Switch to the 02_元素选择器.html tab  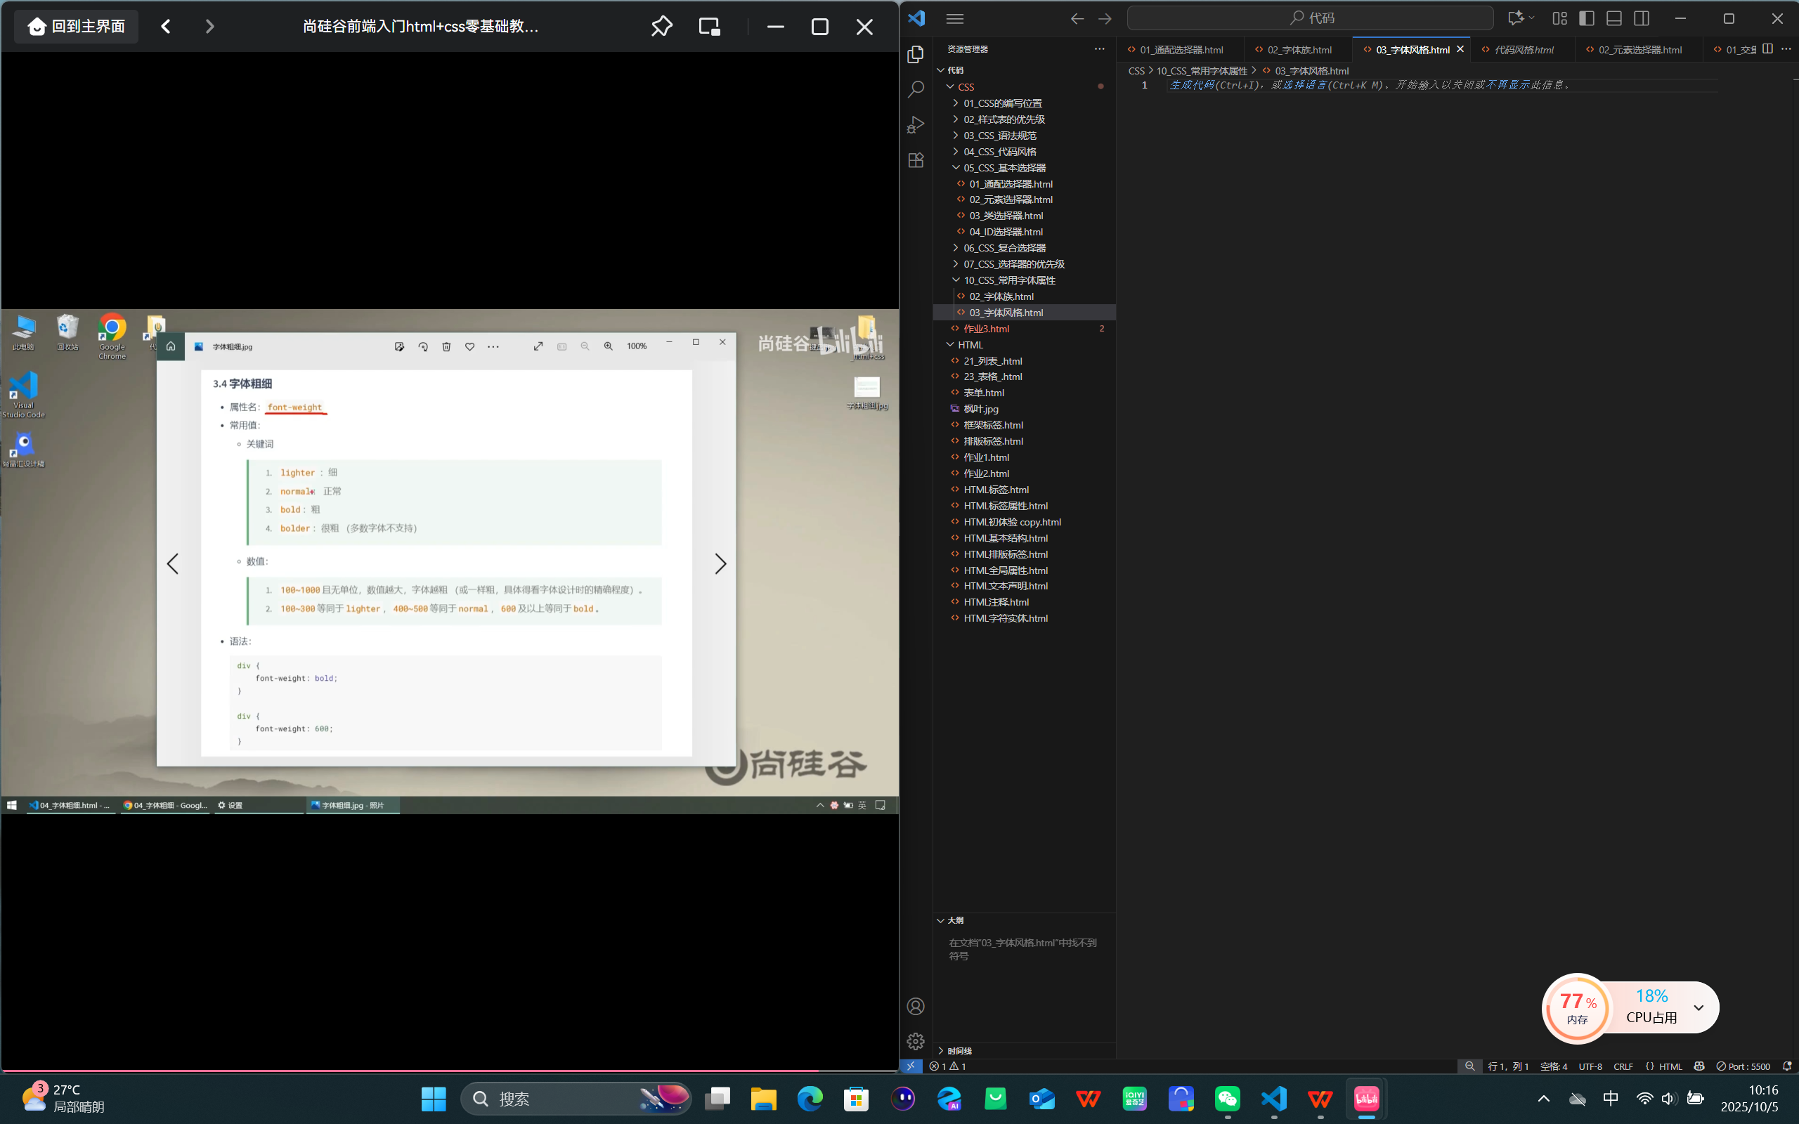point(1639,50)
